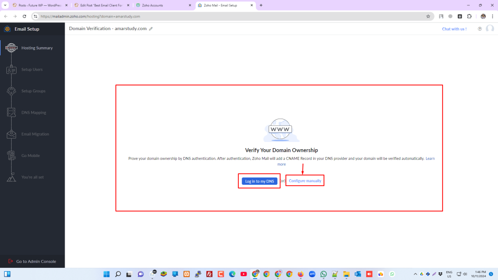Open the Go to Admin Console exit icon
The height and width of the screenshot is (280, 498).
click(x=11, y=261)
